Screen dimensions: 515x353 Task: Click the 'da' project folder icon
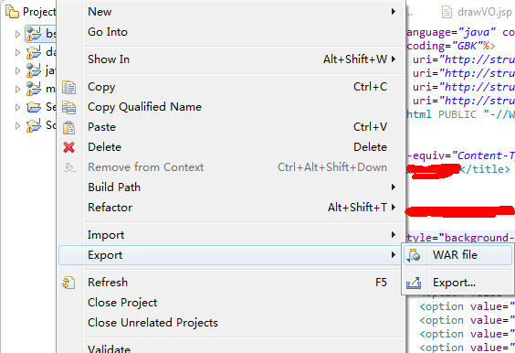(34, 52)
